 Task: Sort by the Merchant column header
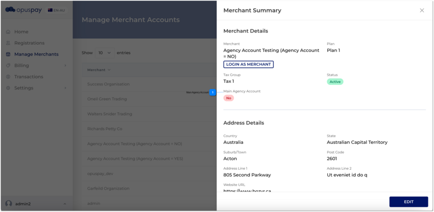click(x=99, y=70)
